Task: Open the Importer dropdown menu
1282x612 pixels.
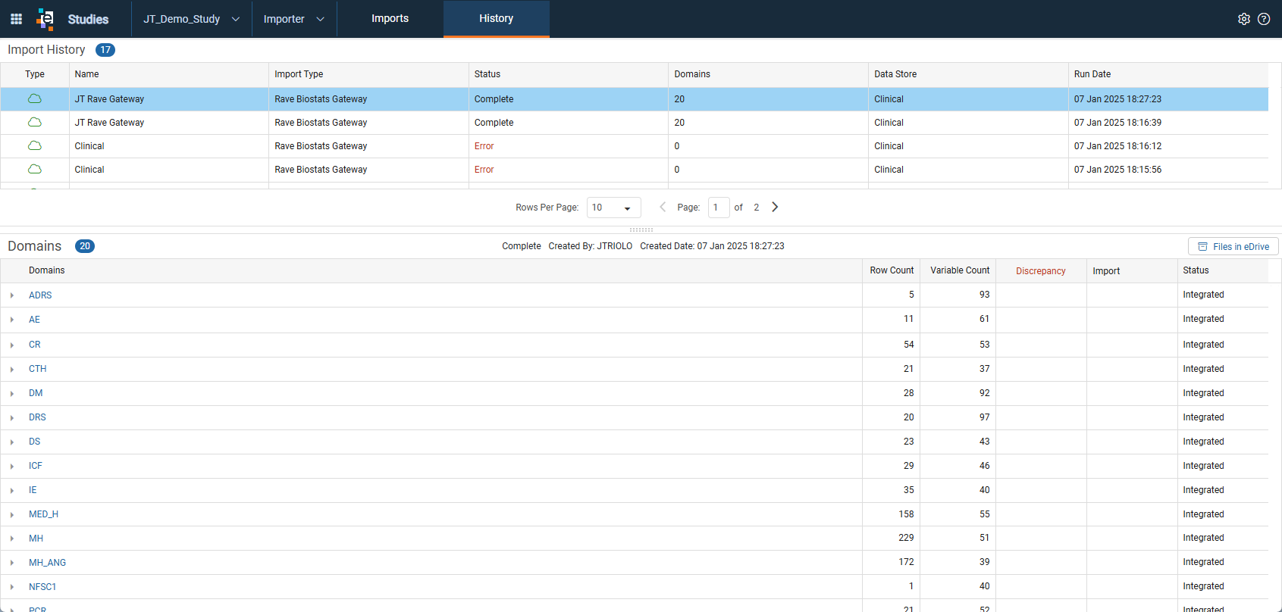Action: pos(294,19)
